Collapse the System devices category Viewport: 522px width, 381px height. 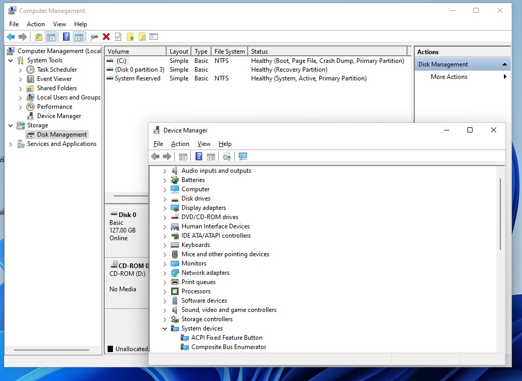[165, 329]
